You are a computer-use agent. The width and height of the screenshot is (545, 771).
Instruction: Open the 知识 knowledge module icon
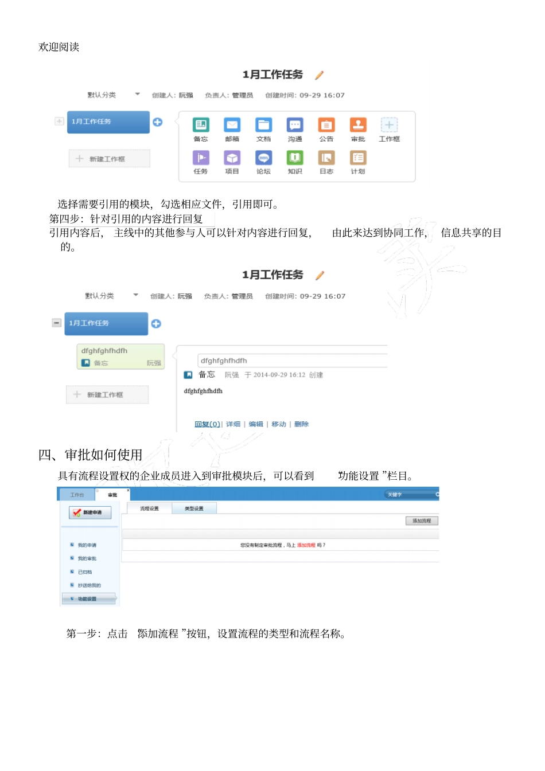(295, 157)
